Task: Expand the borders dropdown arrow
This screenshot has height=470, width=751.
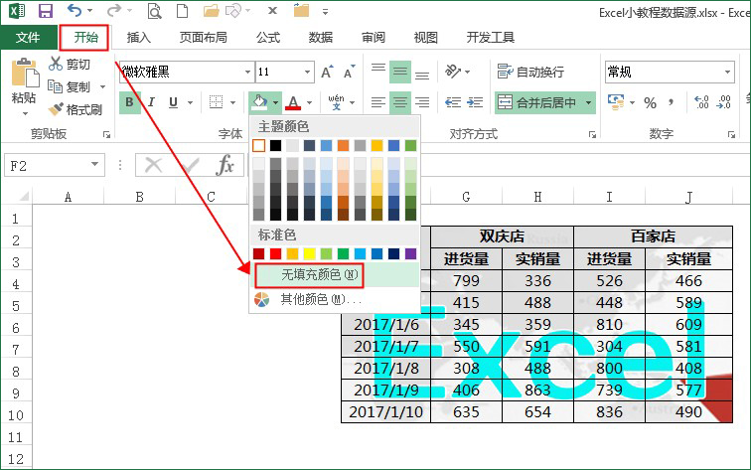Action: [233, 102]
